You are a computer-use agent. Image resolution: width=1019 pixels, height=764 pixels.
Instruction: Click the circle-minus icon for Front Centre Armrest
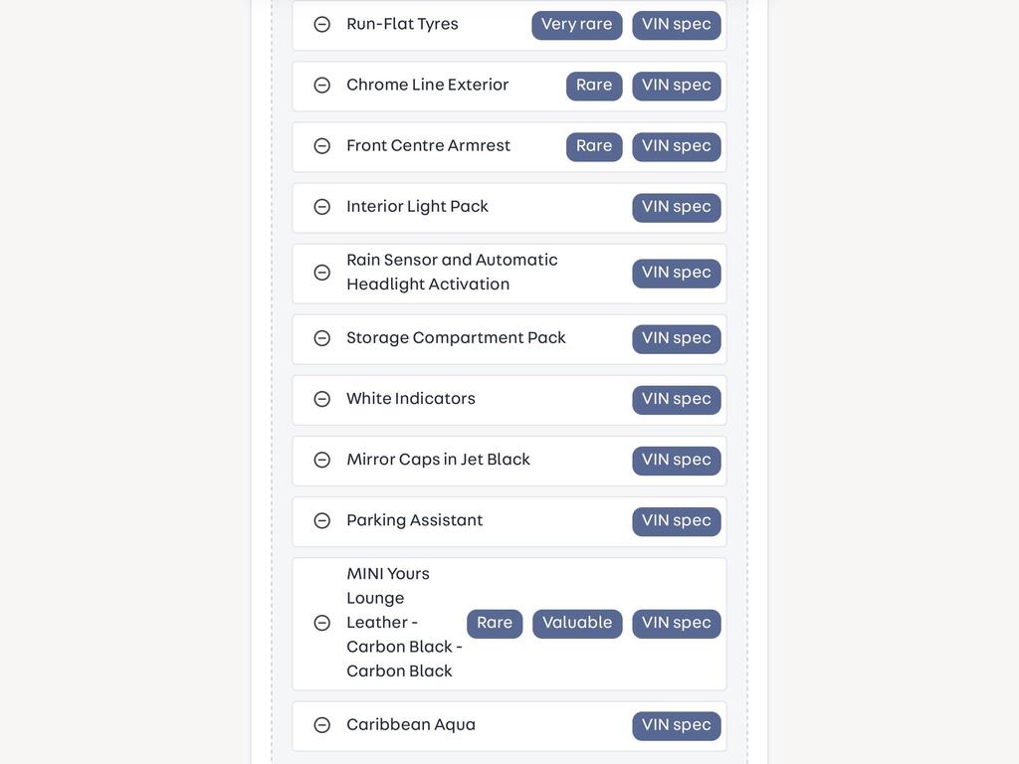[321, 146]
